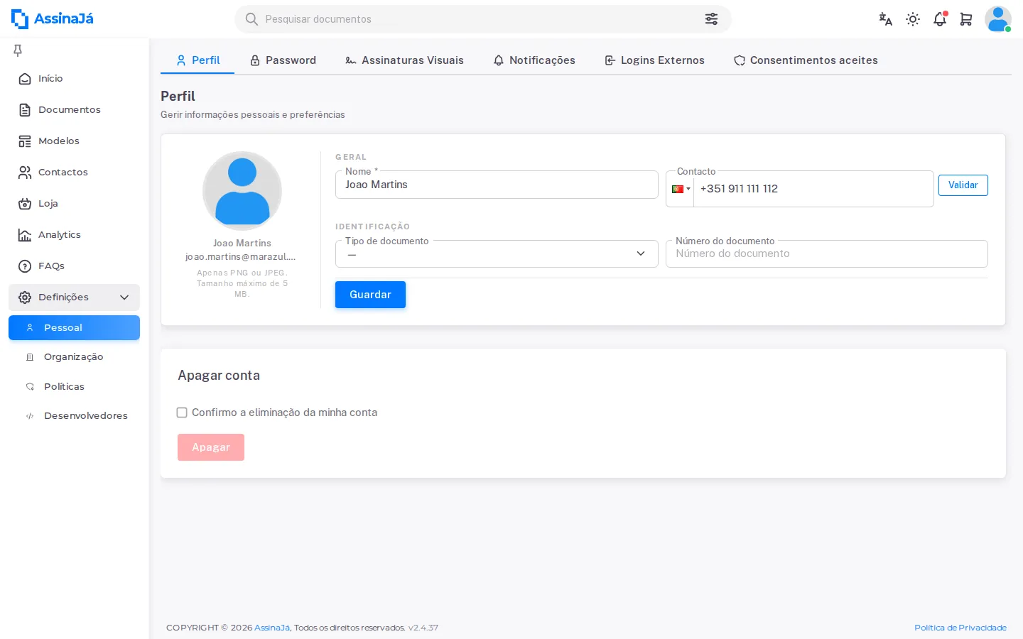The width and height of the screenshot is (1023, 639).
Task: Open AssinaJá link in footer
Action: pos(272,628)
